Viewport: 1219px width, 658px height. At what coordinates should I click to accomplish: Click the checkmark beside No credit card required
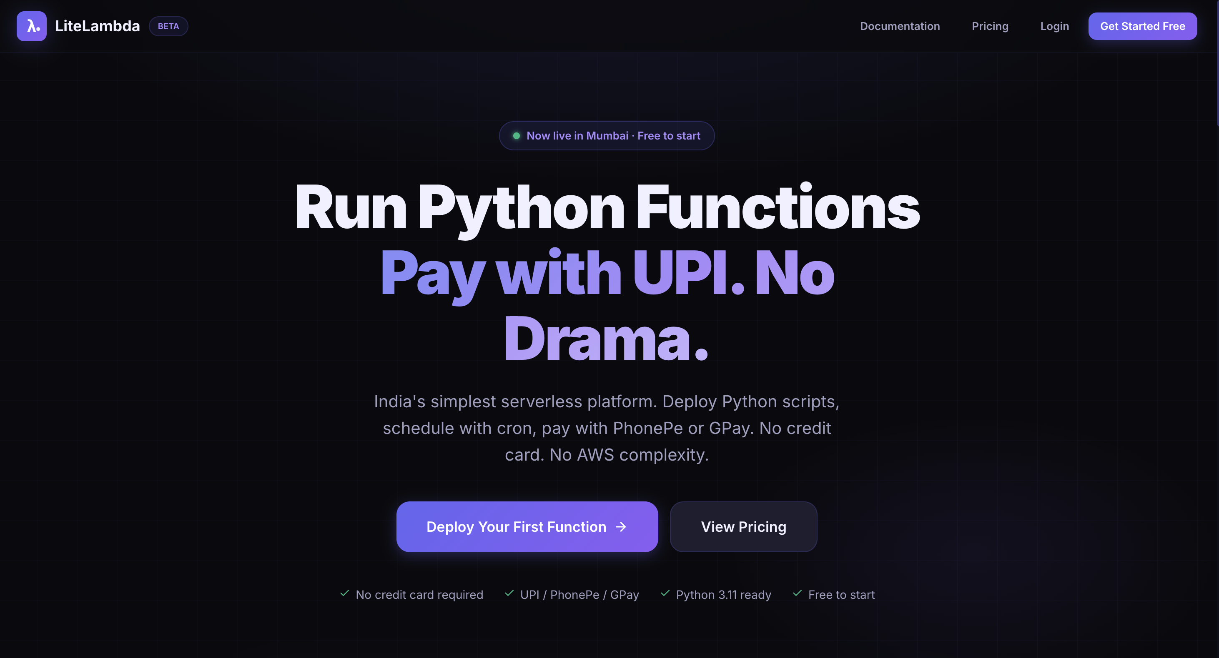click(344, 593)
